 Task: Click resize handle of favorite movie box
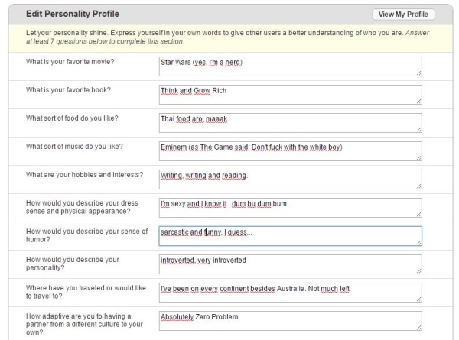418,73
